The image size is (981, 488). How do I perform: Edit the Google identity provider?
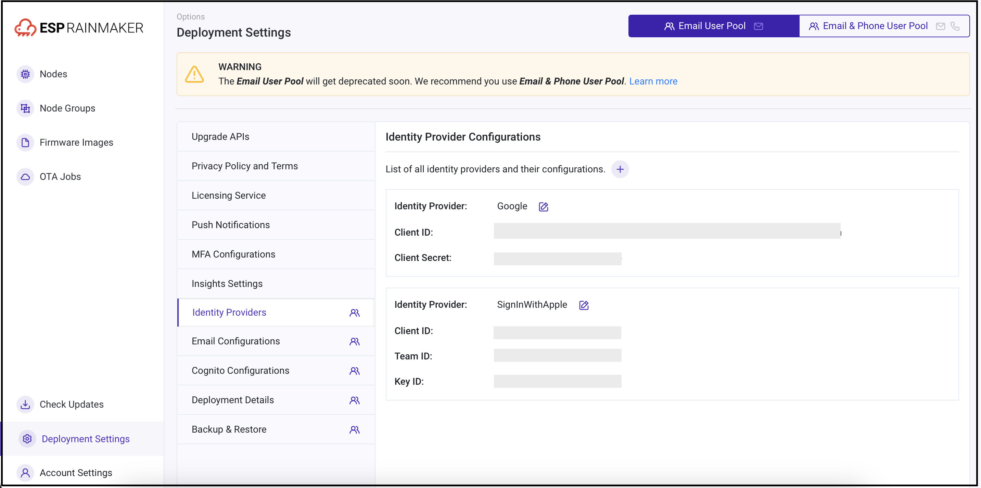(x=544, y=207)
